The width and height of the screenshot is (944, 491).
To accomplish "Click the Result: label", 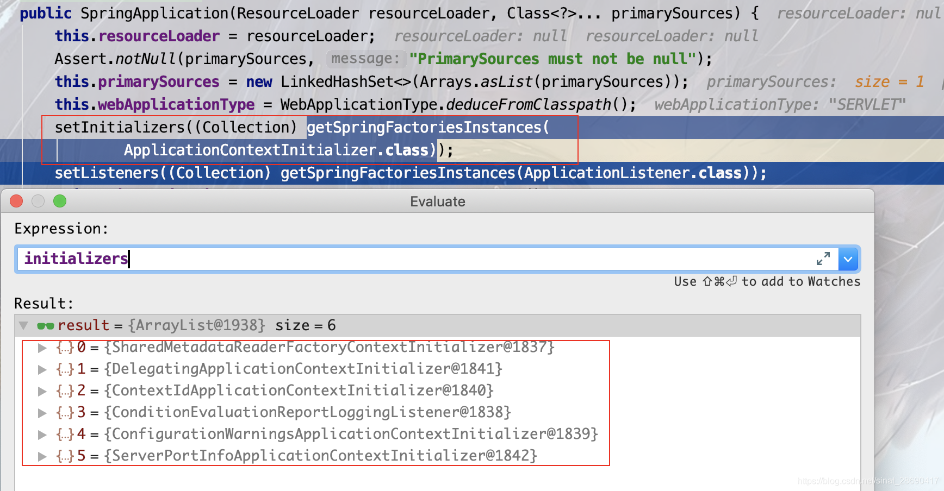I will (44, 303).
